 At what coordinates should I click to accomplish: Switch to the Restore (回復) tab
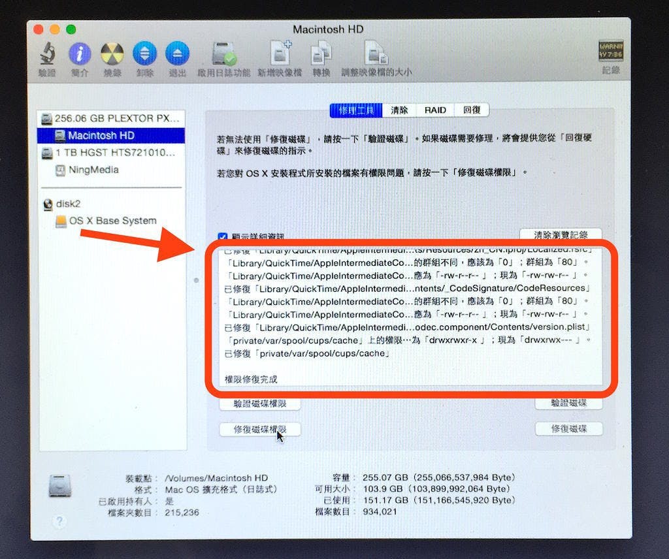tap(472, 110)
